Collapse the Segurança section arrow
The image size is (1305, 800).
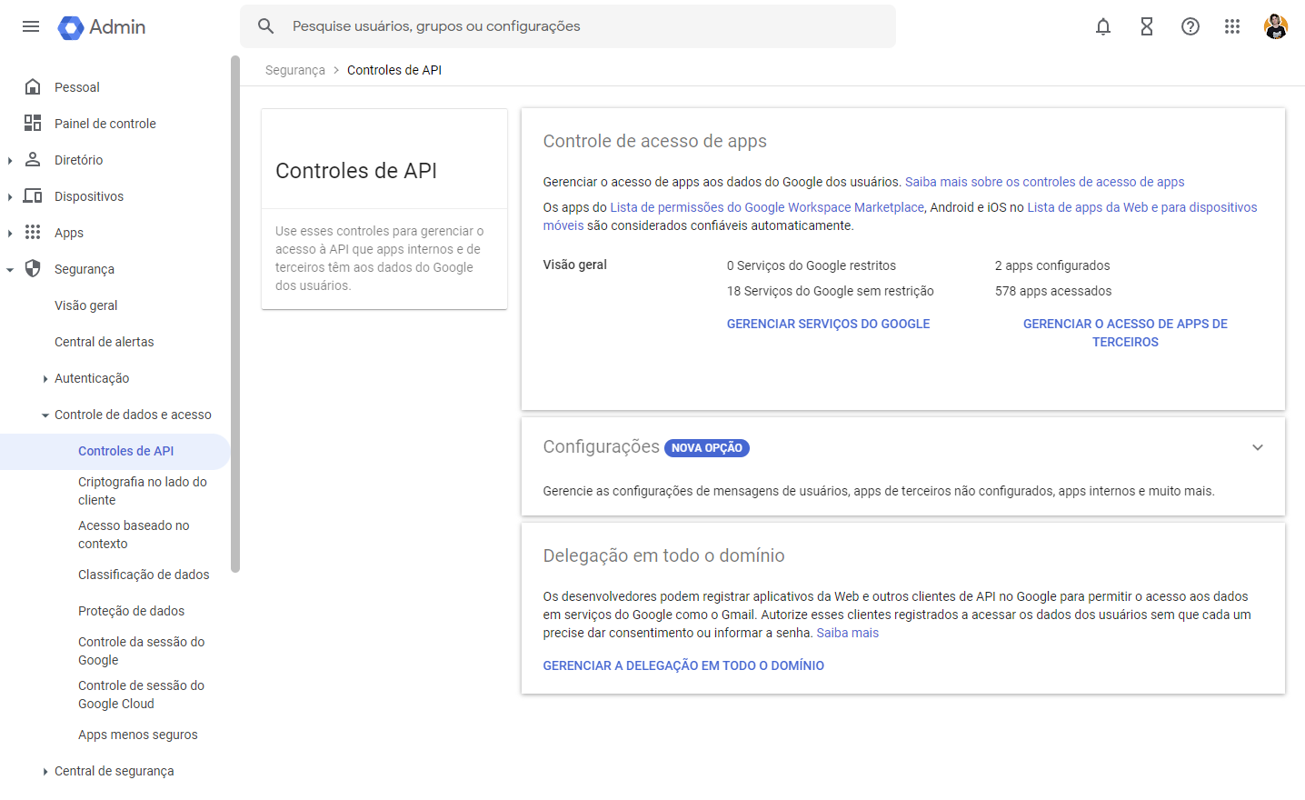[x=10, y=270]
